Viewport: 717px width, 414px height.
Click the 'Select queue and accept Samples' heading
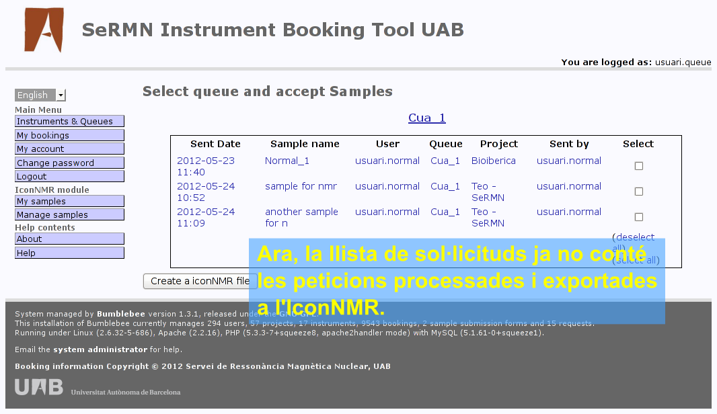(268, 91)
